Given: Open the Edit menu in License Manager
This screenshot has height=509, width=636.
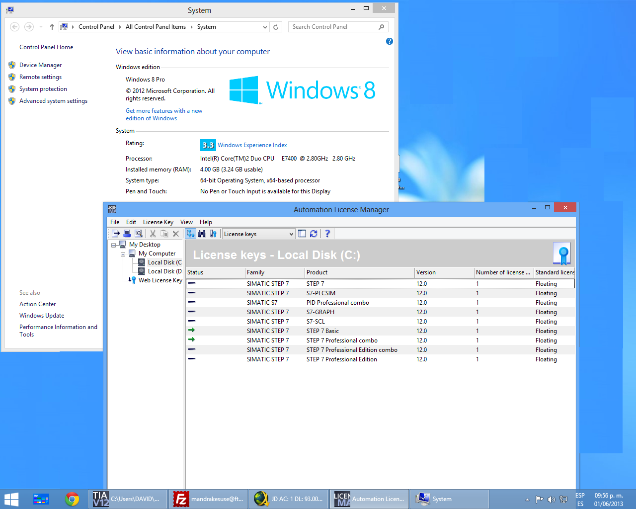Looking at the screenshot, I should [x=131, y=222].
